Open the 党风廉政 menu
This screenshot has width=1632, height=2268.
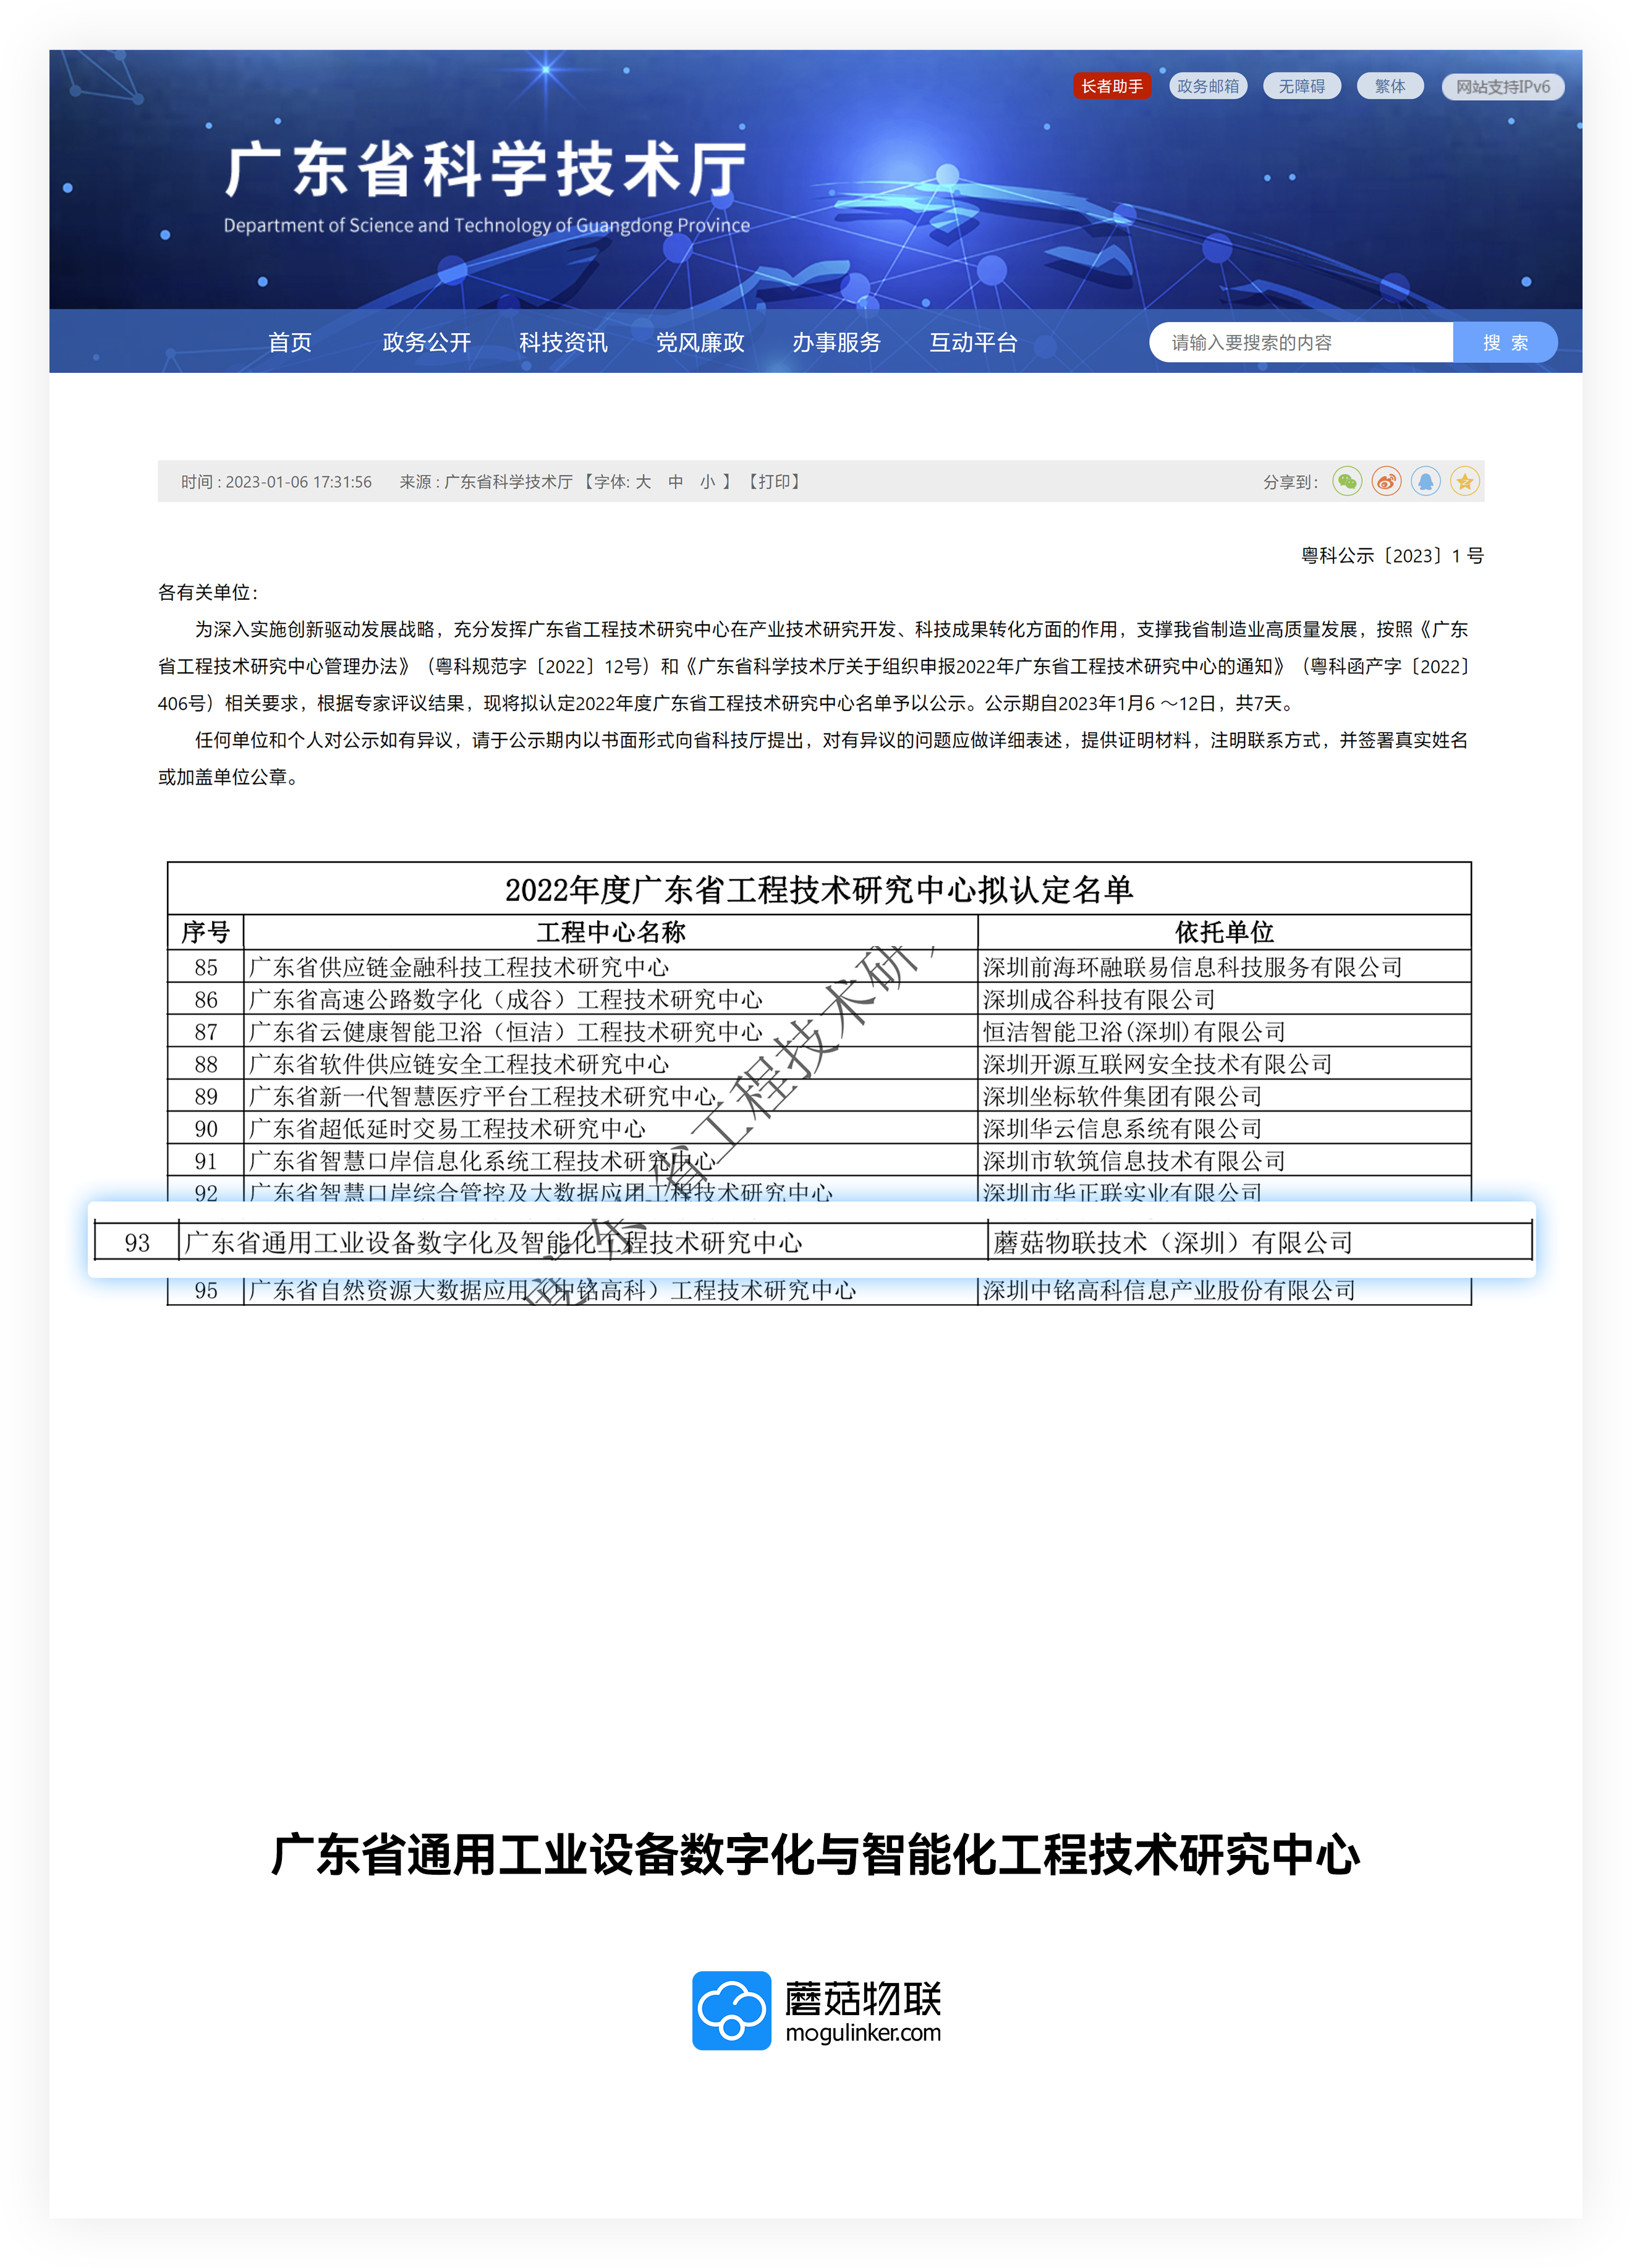pyautogui.click(x=700, y=342)
